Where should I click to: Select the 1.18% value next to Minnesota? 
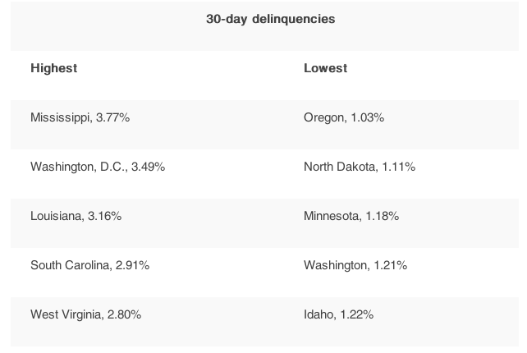tap(382, 216)
